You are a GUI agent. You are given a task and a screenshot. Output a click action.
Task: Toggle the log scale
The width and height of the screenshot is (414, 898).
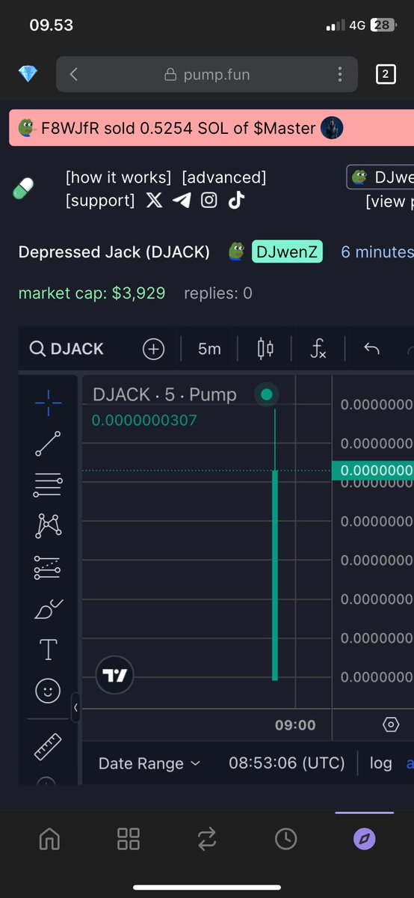pyautogui.click(x=381, y=763)
